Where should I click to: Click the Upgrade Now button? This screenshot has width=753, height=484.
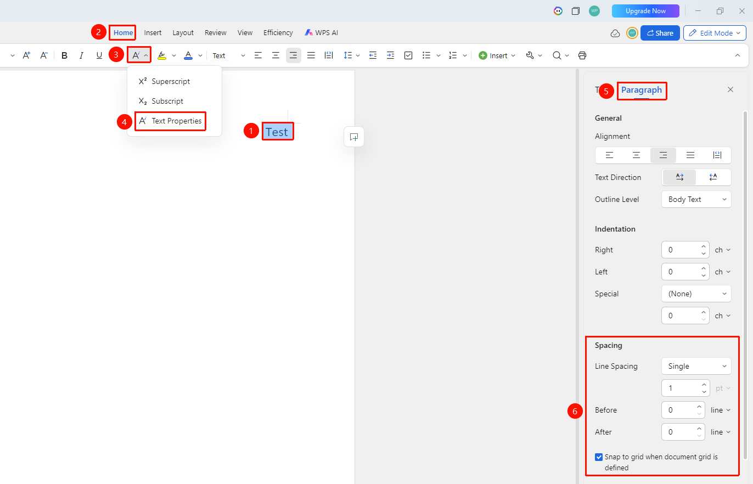[x=645, y=11]
